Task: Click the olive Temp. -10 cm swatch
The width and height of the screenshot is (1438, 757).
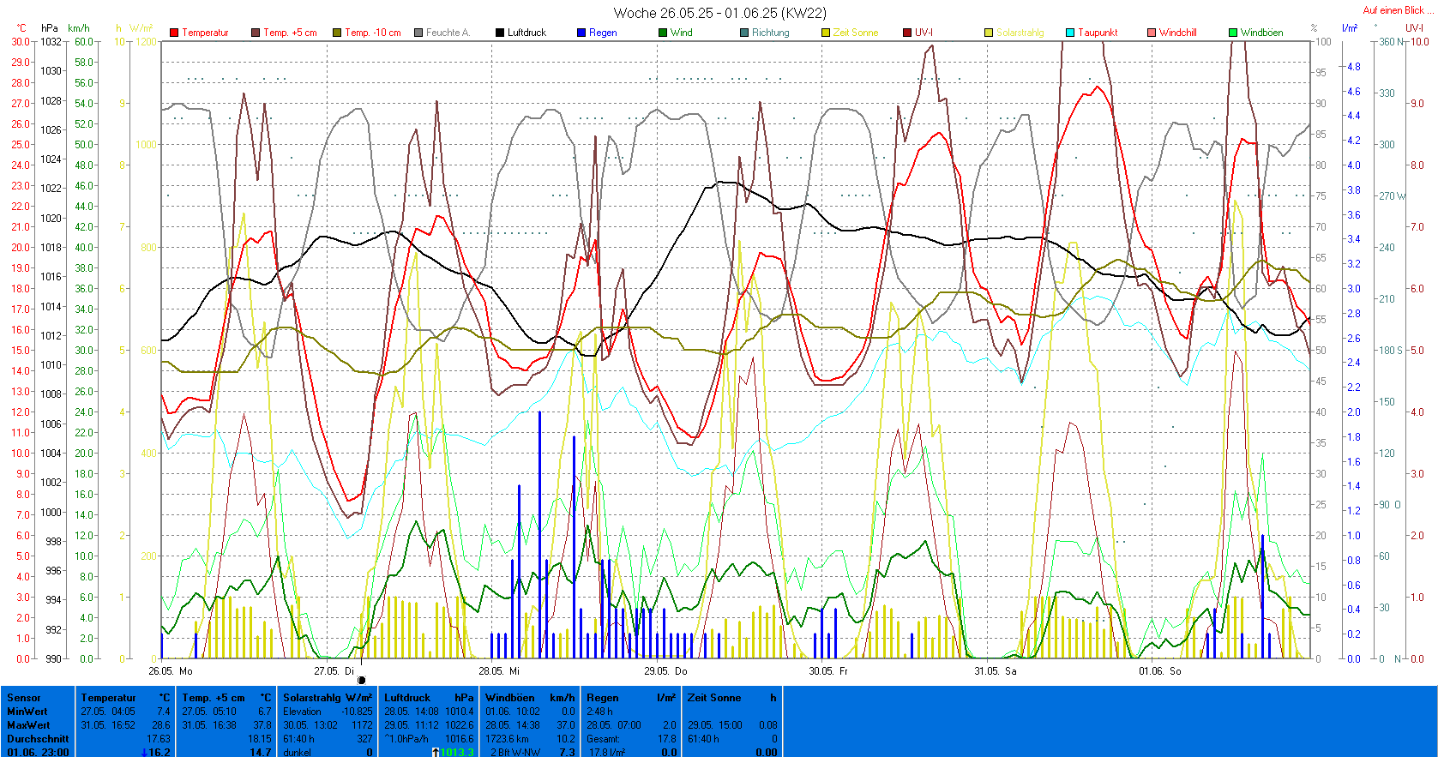Action: tap(337, 33)
